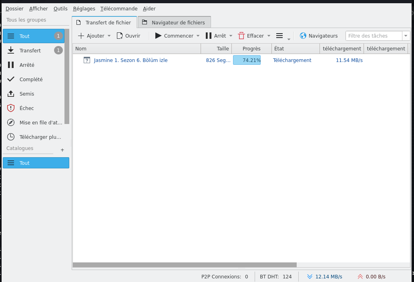
Task: Select the Complété checkmark icon
Action: coord(11,79)
